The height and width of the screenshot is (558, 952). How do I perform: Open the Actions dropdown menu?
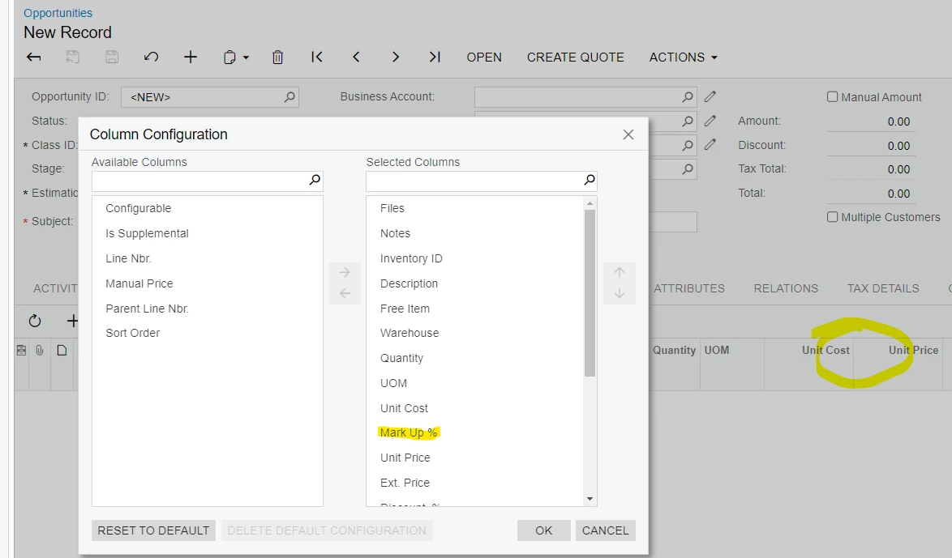coord(682,57)
